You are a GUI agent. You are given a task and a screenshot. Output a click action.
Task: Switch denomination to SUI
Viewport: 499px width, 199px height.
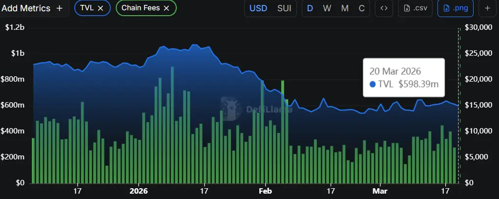(x=284, y=8)
